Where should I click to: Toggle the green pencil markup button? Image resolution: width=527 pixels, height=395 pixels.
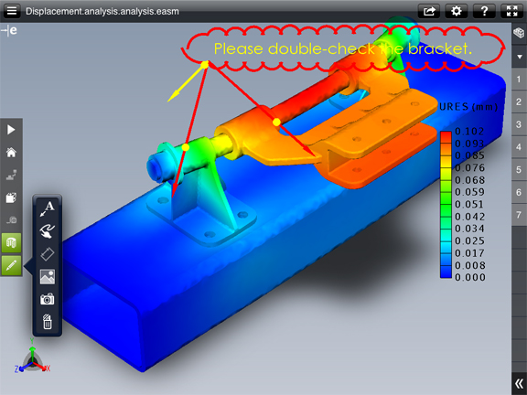11,265
